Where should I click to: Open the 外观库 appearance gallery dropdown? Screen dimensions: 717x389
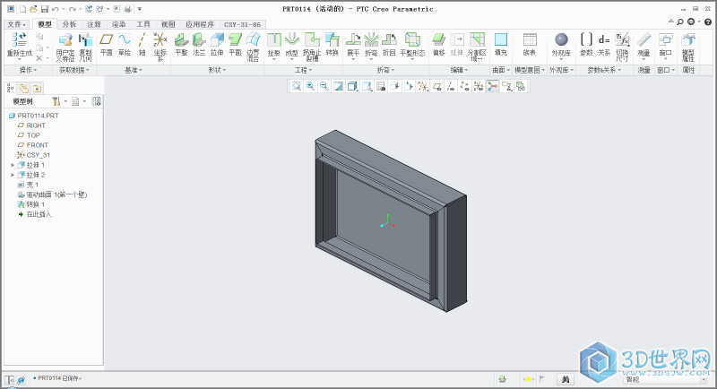click(x=561, y=59)
